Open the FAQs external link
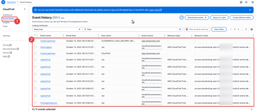Image resolution: width=256 pixels, height=112 pixels. [x=6, y=56]
